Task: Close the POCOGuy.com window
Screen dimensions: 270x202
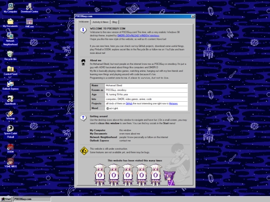Action: click(x=193, y=16)
